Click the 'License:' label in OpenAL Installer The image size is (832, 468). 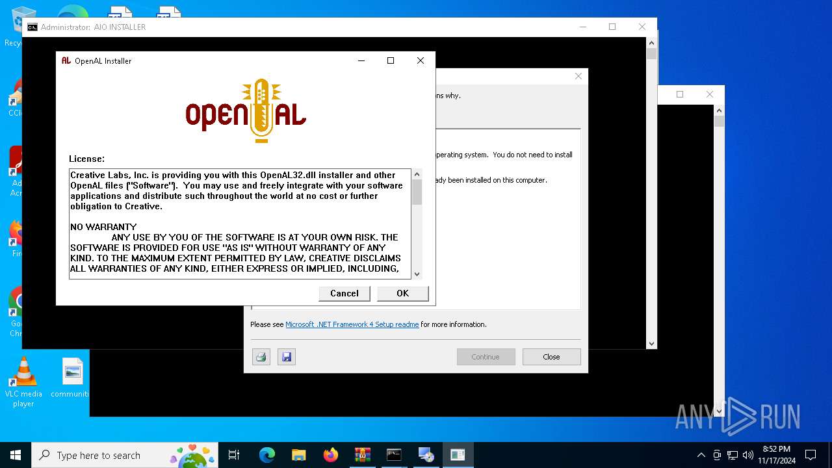[86, 159]
